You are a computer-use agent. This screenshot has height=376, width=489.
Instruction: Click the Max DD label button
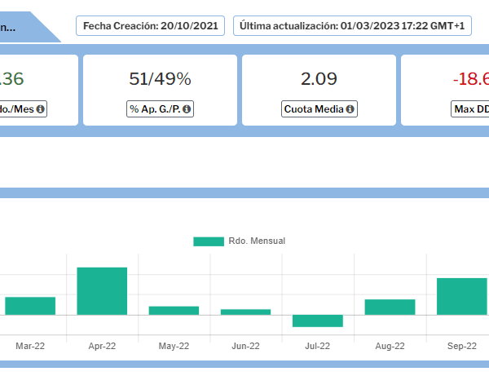[470, 109]
